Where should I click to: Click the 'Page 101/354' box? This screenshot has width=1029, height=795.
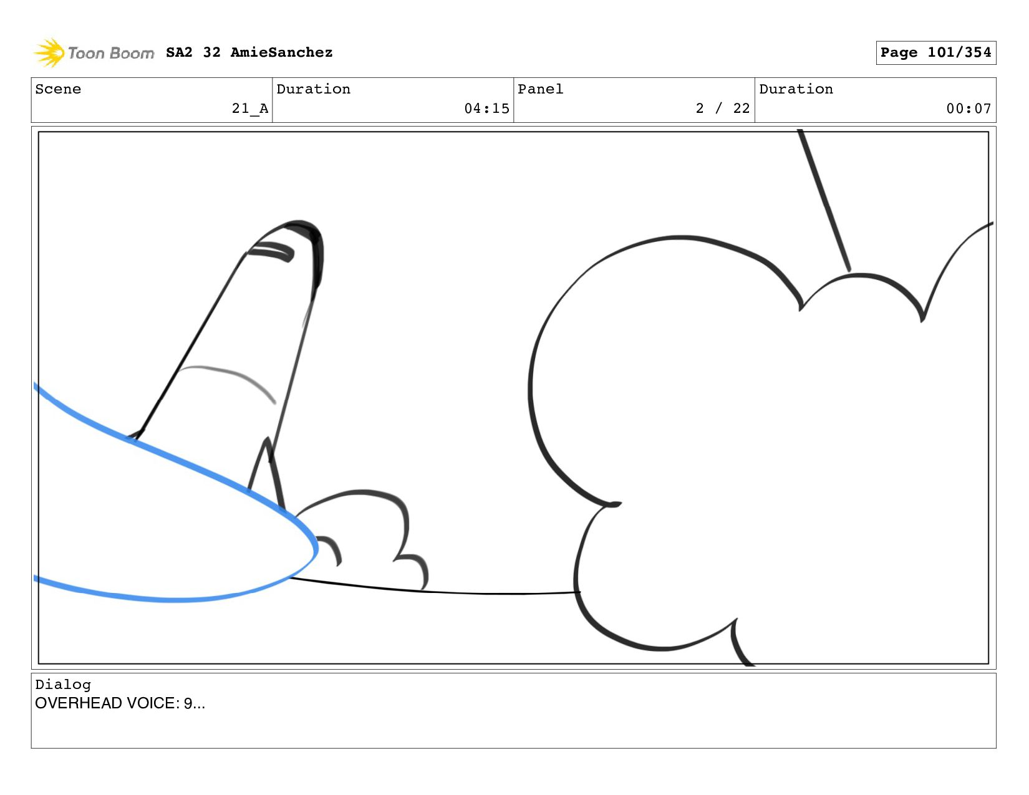[935, 52]
